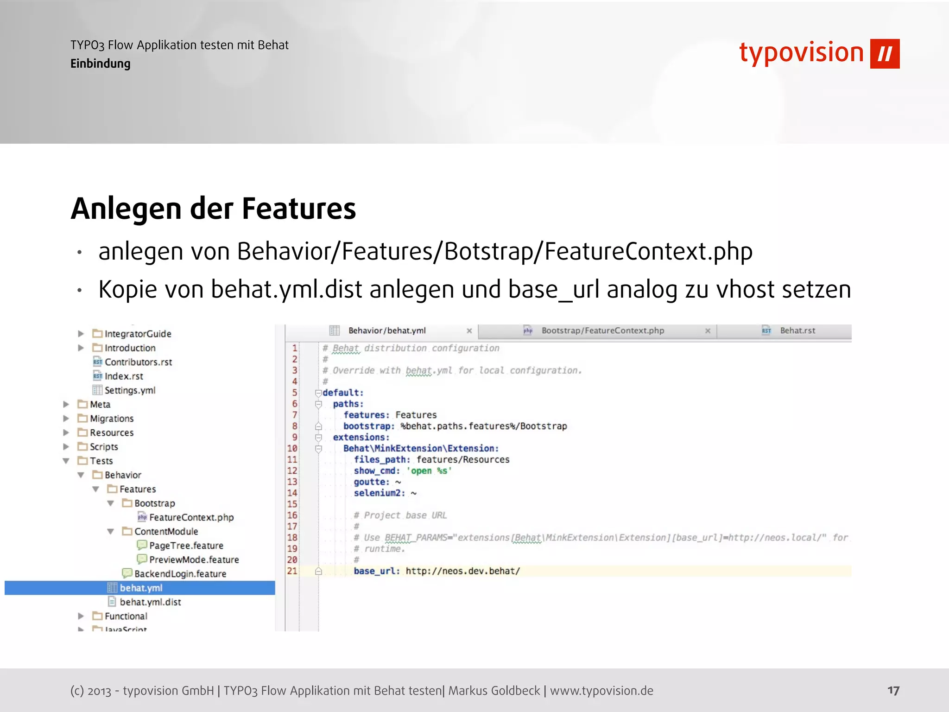
Task: Click the behat.yml.dist file icon
Action: click(112, 602)
